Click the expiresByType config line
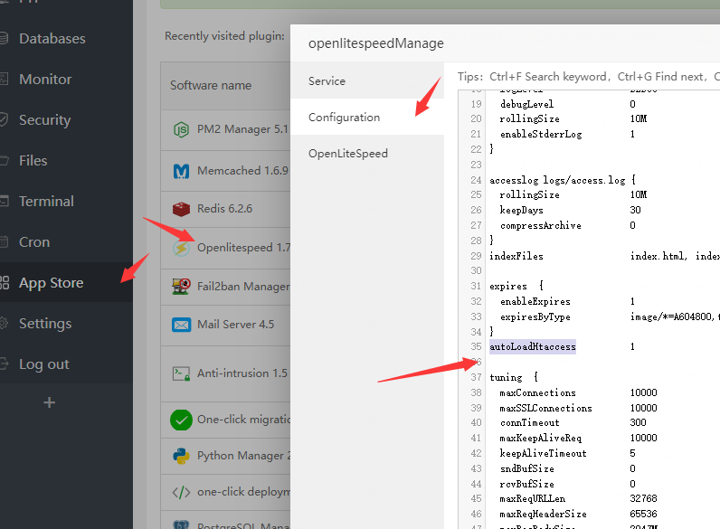 535,317
